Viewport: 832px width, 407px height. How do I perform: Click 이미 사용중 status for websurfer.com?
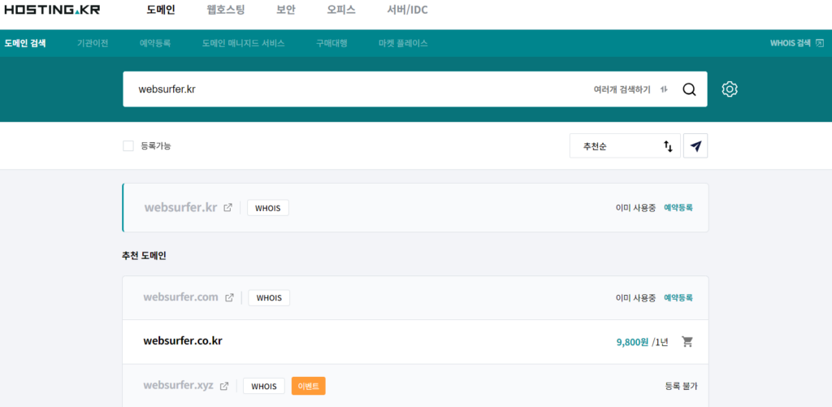pyautogui.click(x=635, y=297)
